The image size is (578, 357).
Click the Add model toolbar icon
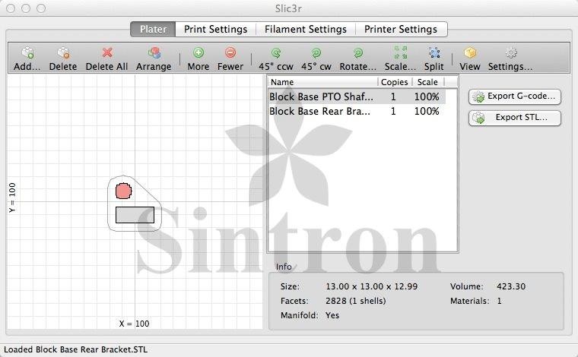[x=27, y=54]
